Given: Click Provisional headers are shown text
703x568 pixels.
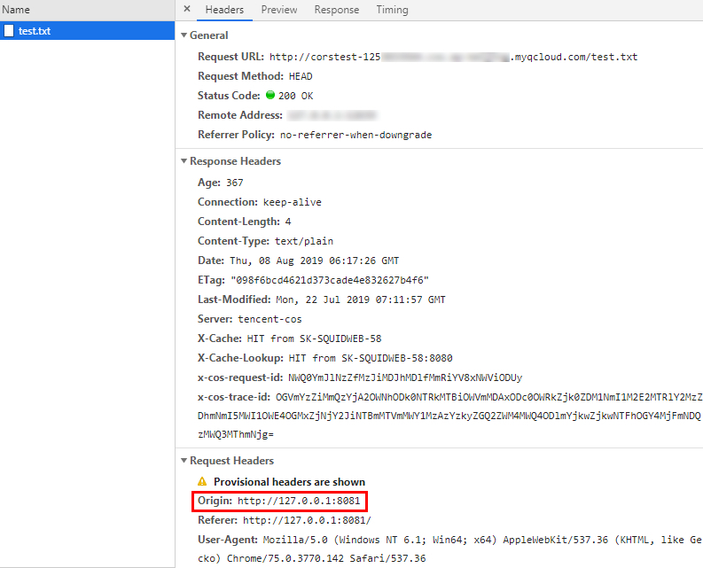Looking at the screenshot, I should click(x=289, y=482).
